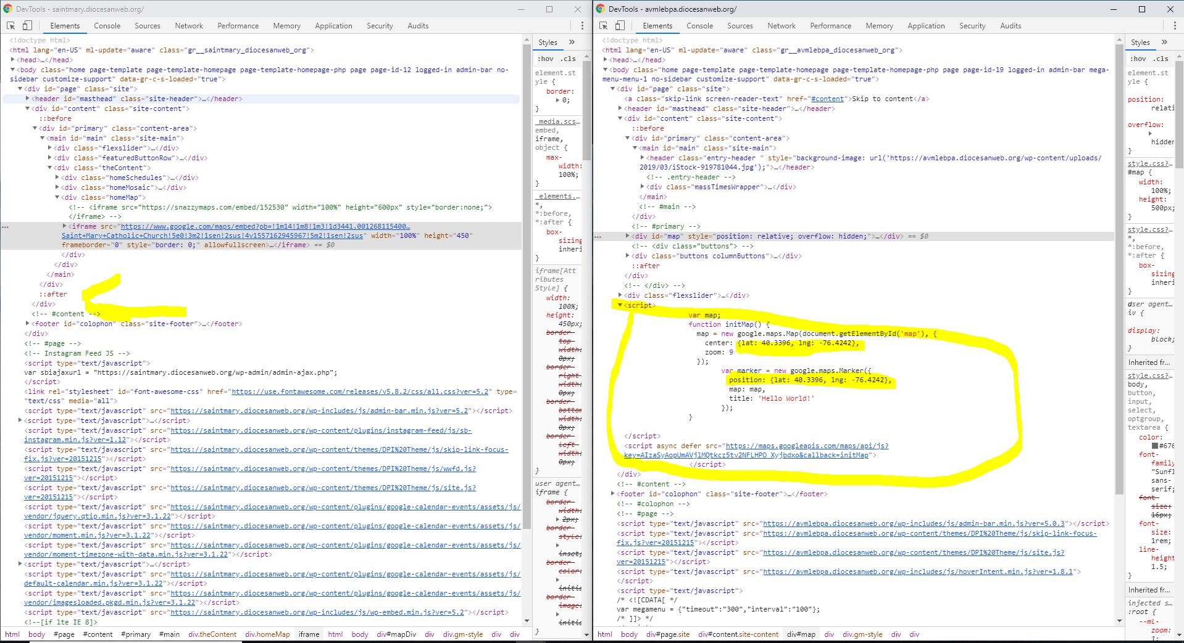This screenshot has height=643, width=1184.
Task: Activate inspect element picker in saintmary DevTools
Action: tap(10, 26)
